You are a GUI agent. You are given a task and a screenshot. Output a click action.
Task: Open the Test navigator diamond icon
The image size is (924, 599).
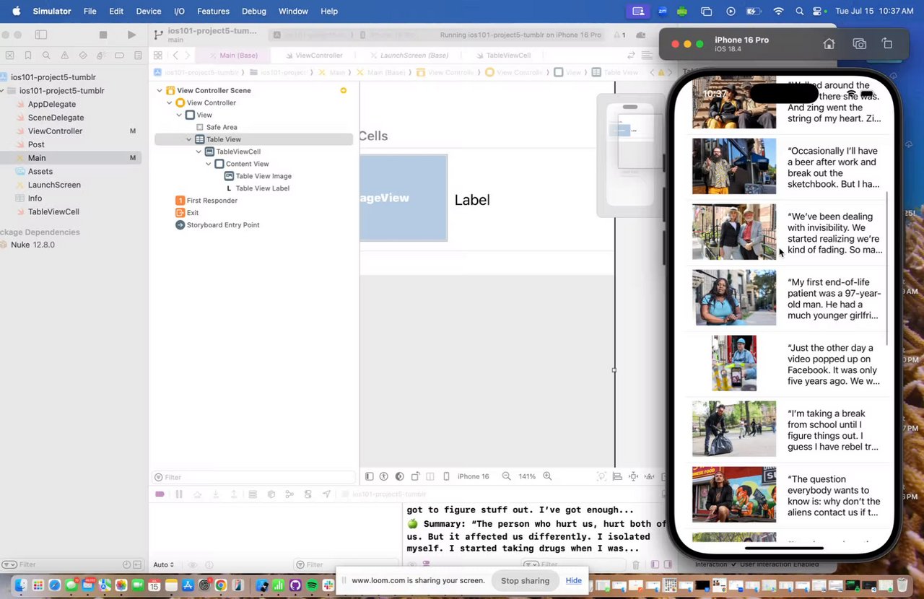(x=83, y=56)
